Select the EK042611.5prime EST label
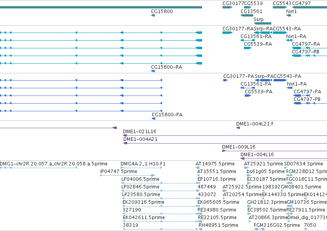 tap(144, 218)
